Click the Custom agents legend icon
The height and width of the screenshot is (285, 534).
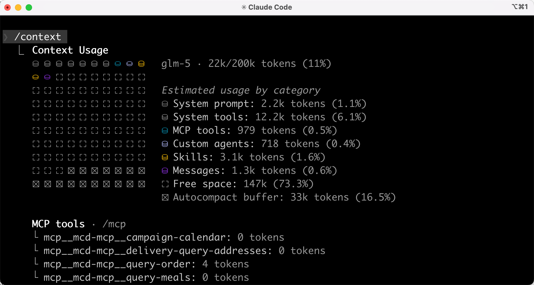pyautogui.click(x=165, y=144)
